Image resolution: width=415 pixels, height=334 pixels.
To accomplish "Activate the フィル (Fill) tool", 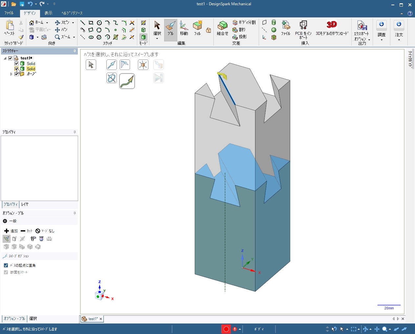I will [x=197, y=28].
